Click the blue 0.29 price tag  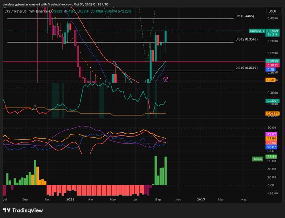click(271, 69)
